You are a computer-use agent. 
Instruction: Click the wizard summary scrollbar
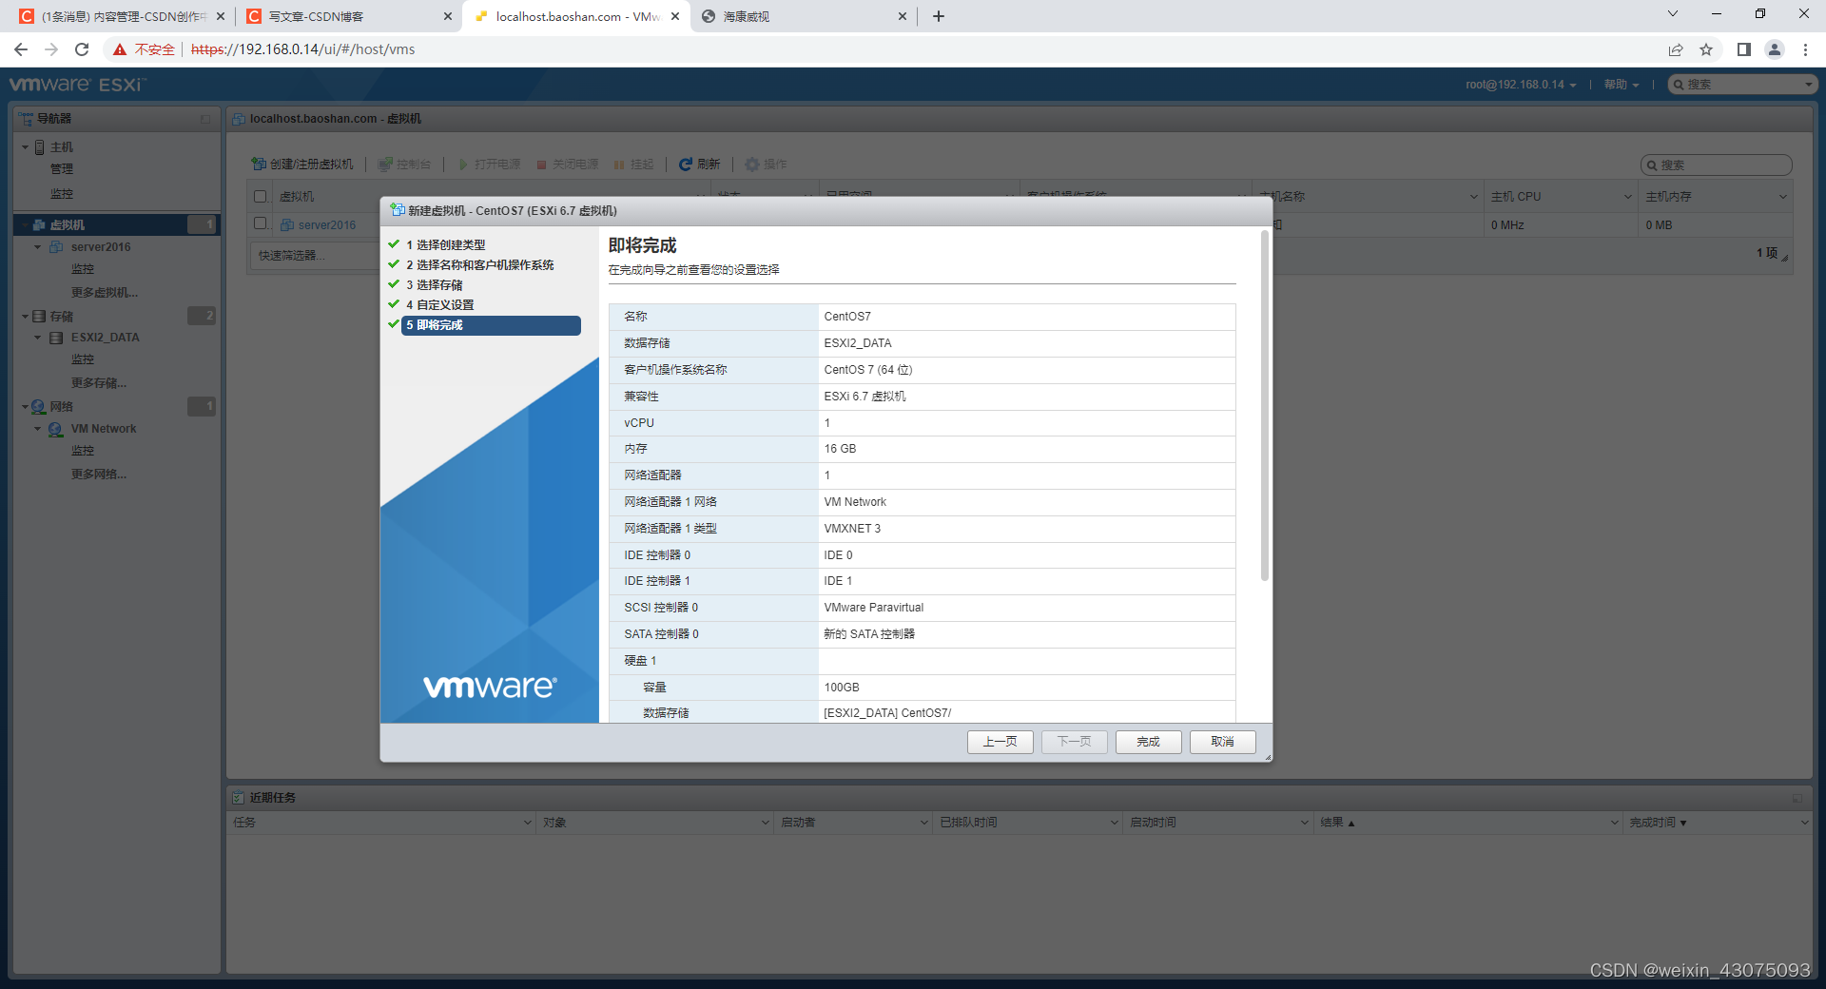[1265, 406]
